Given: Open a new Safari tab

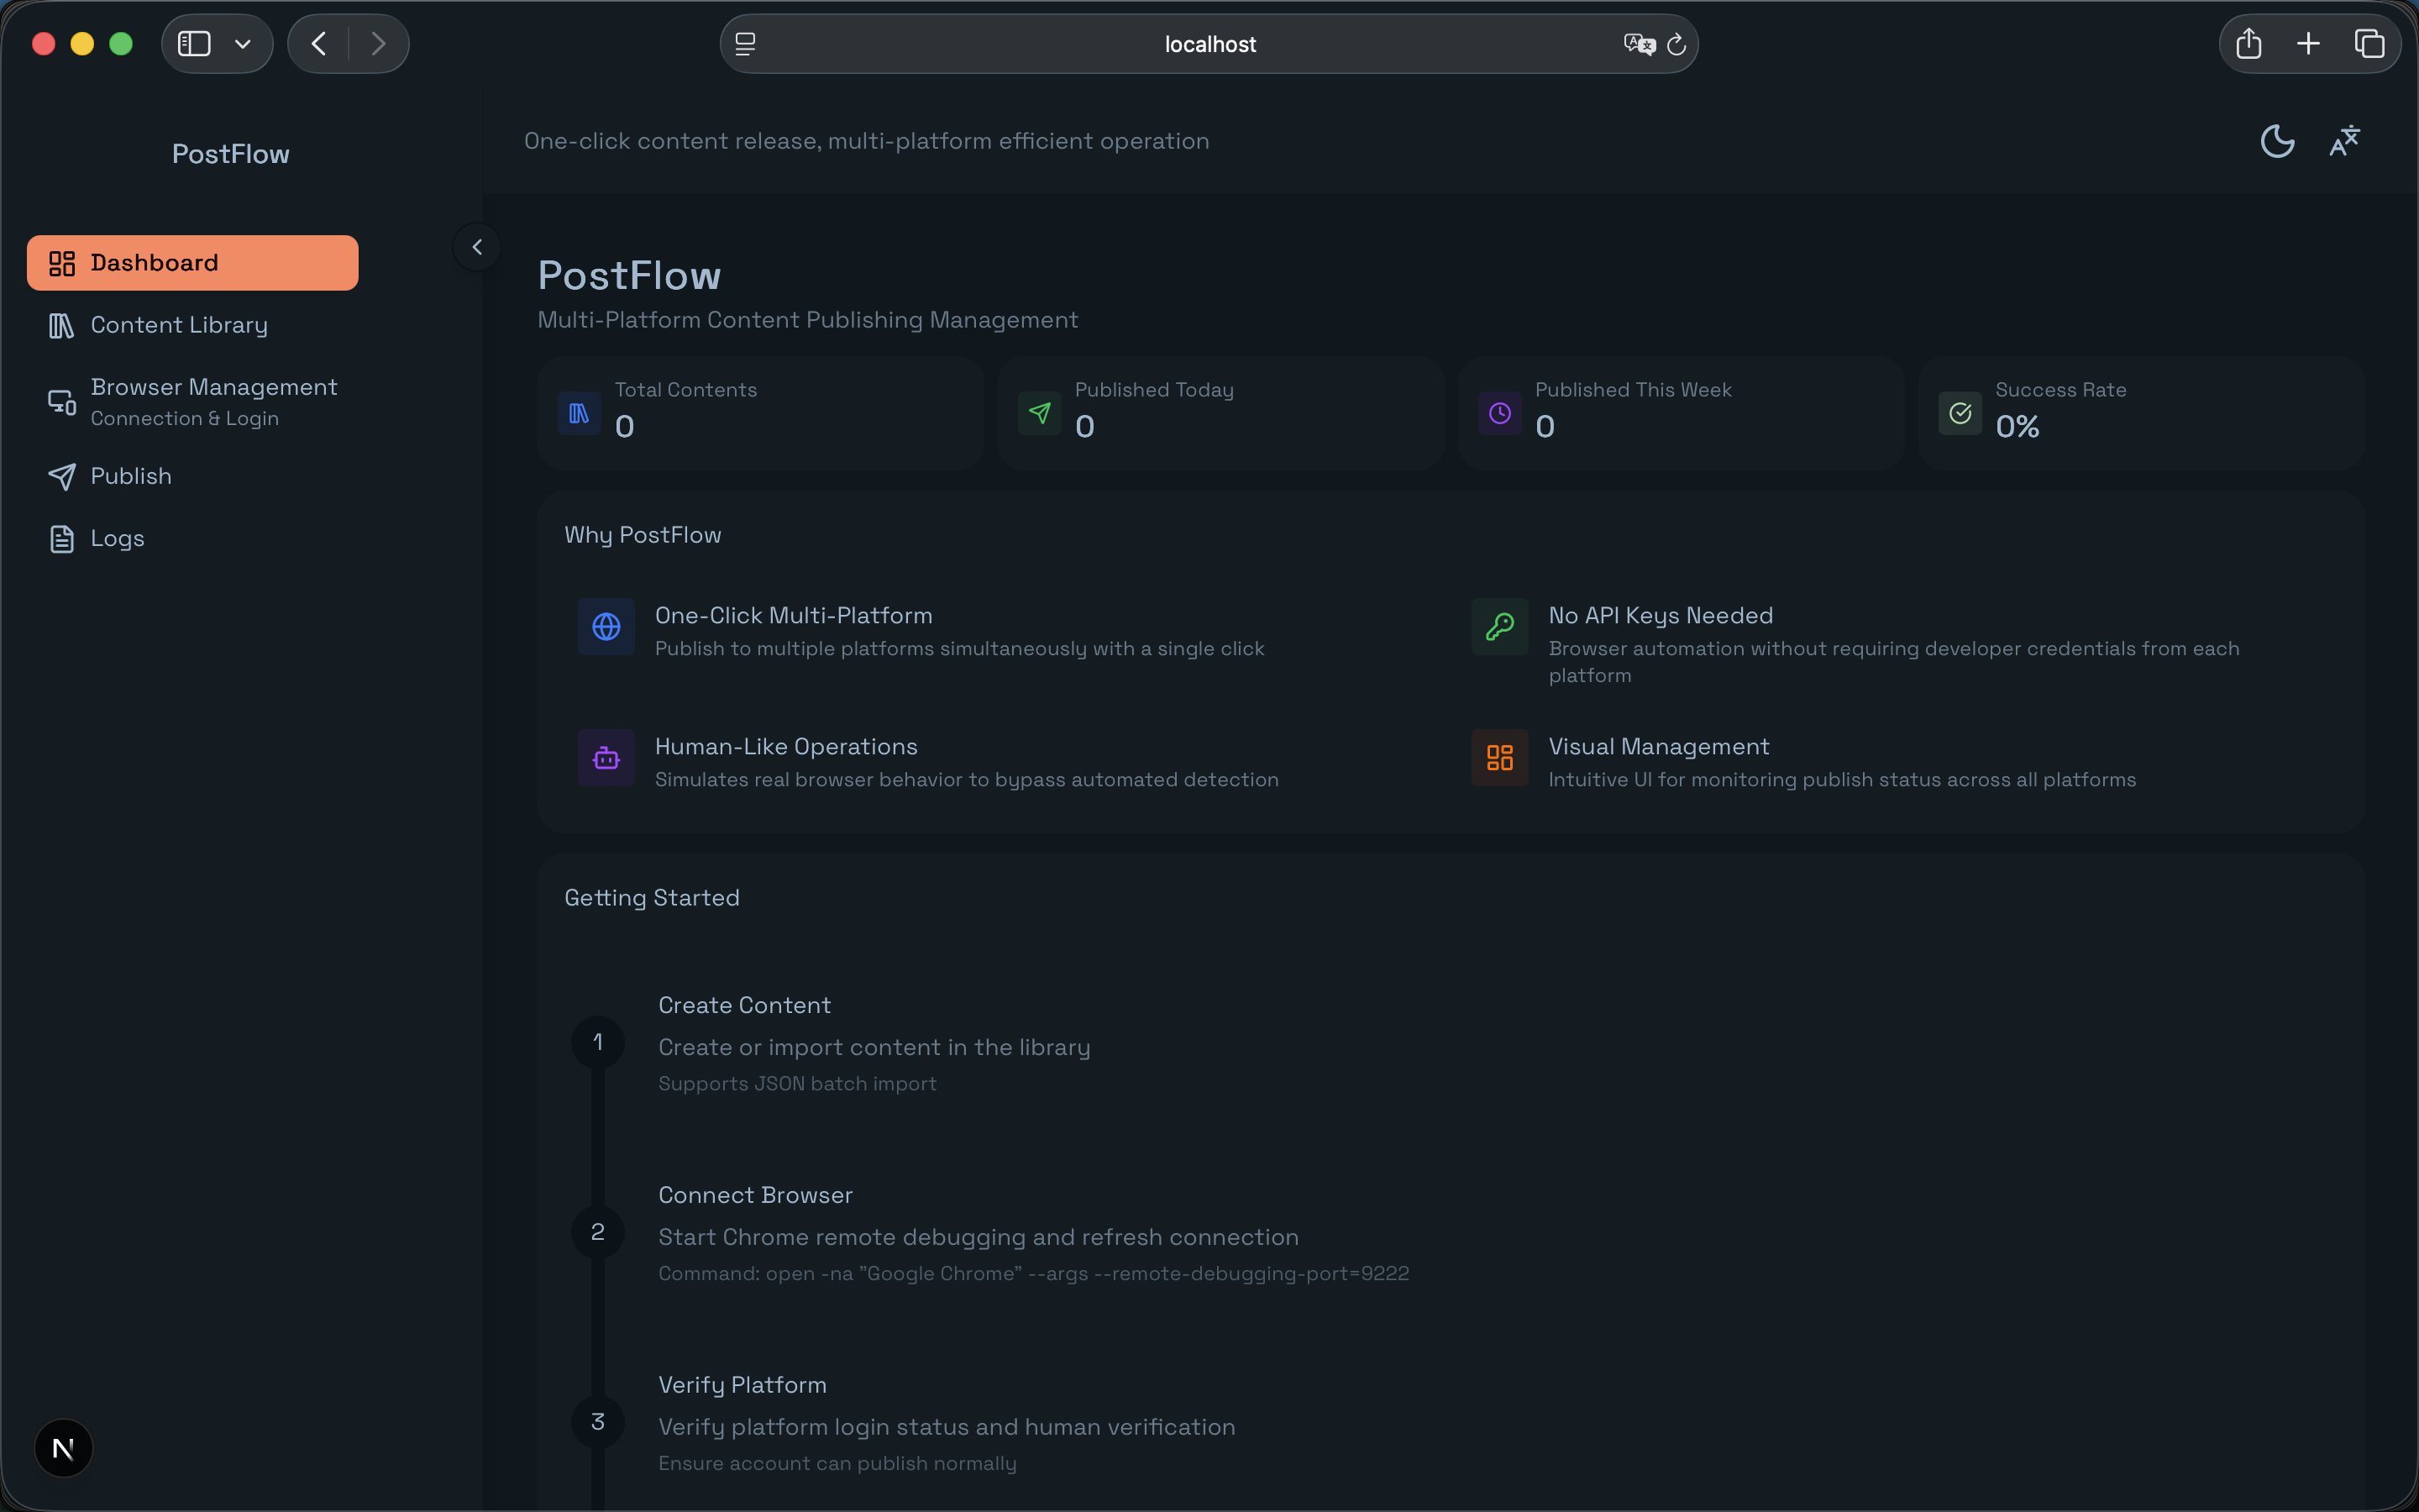Looking at the screenshot, I should pyautogui.click(x=2309, y=43).
